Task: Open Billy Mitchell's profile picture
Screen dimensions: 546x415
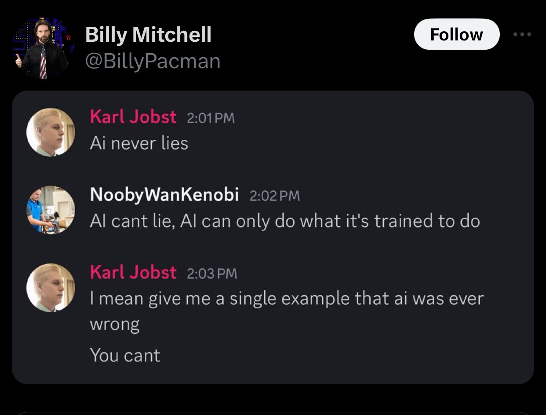Action: pyautogui.click(x=42, y=48)
